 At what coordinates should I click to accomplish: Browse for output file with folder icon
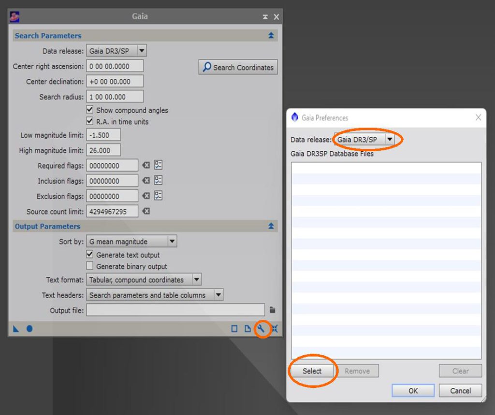[x=272, y=310]
